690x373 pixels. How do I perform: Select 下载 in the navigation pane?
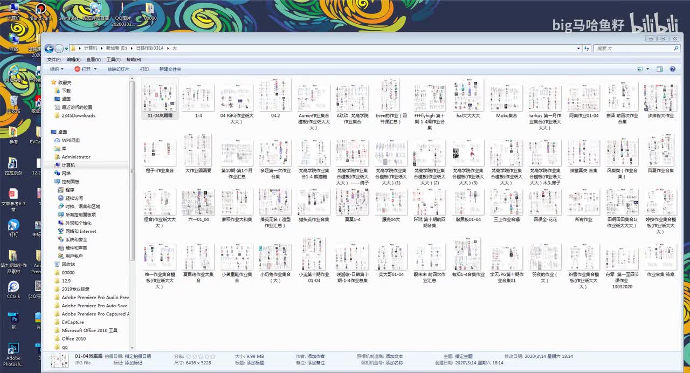tap(66, 91)
